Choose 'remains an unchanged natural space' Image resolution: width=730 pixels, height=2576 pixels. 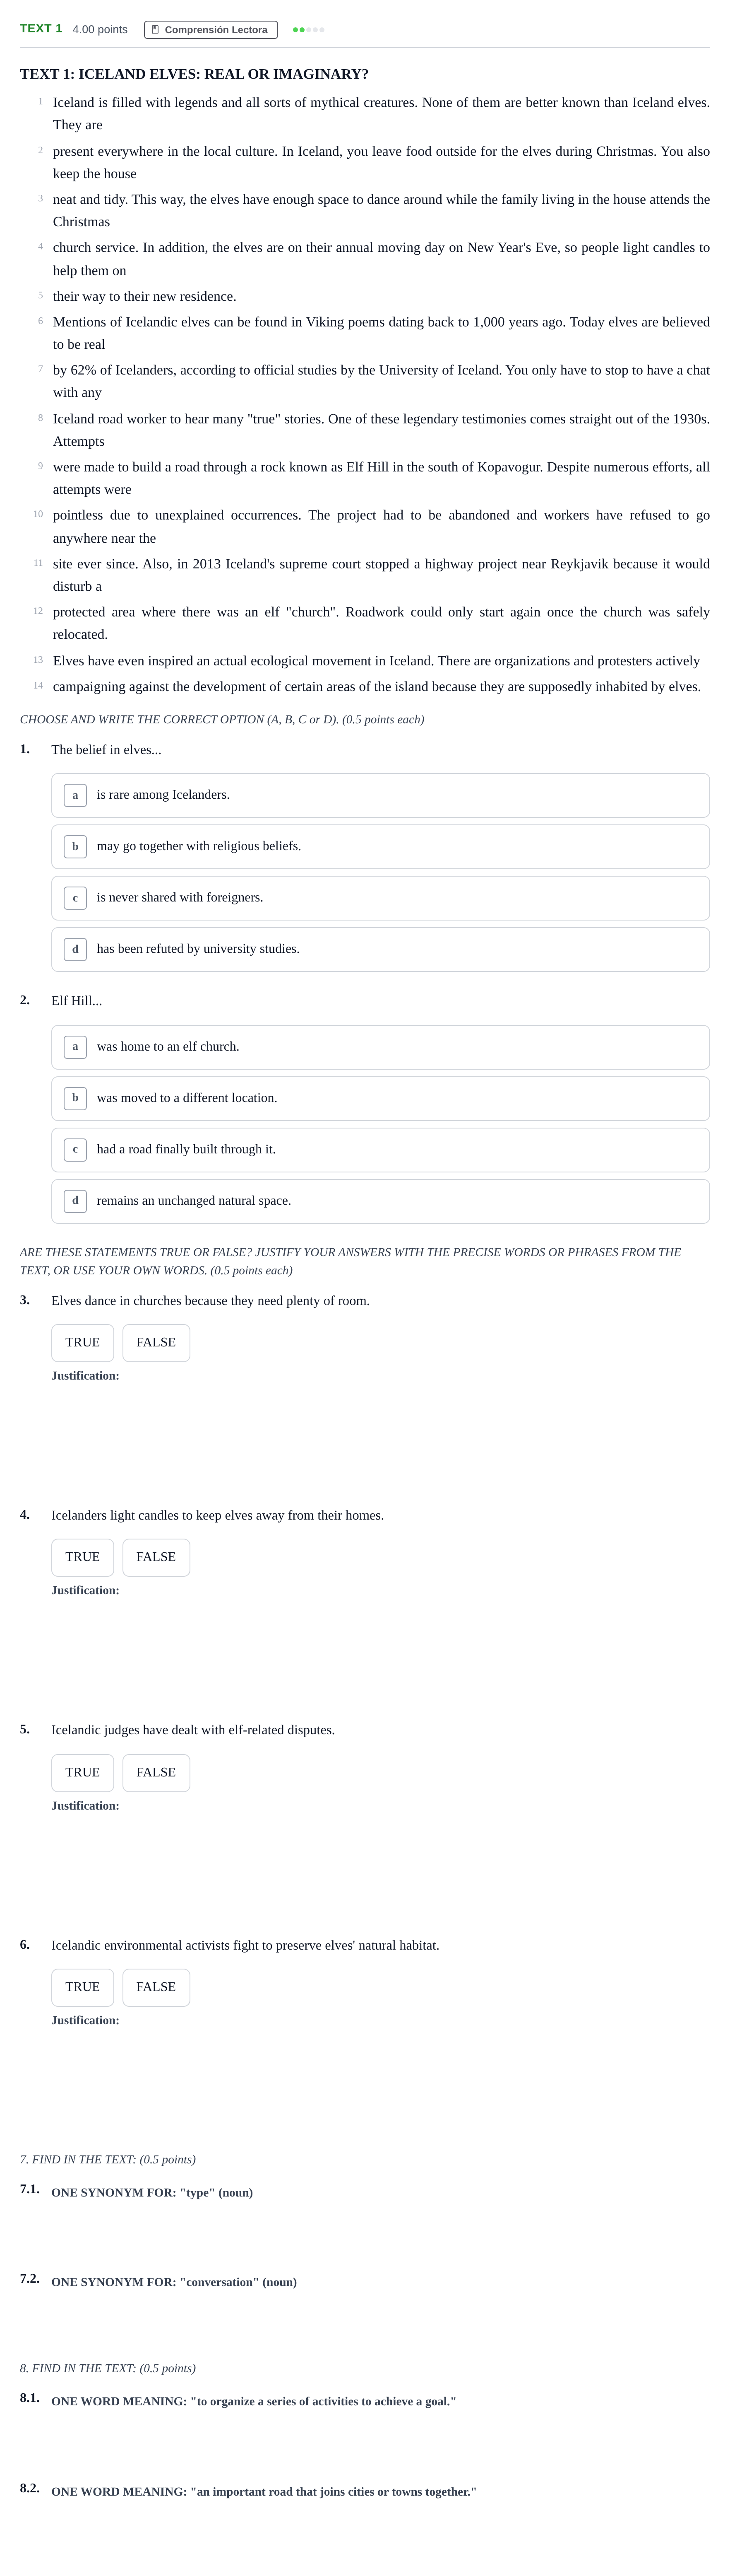point(380,1201)
